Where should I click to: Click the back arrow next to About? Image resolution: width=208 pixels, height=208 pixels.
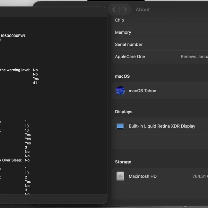point(114,10)
